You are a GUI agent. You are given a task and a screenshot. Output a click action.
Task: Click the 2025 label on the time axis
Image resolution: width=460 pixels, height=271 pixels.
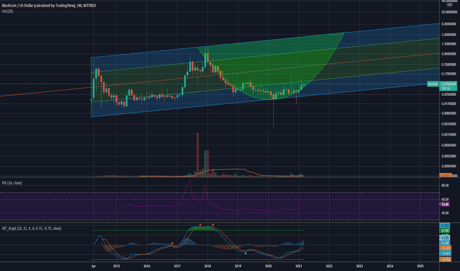pos(421,266)
